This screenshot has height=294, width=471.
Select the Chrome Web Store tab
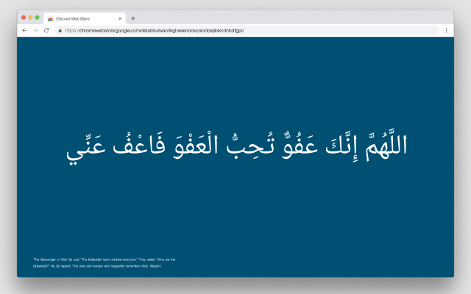coord(85,18)
